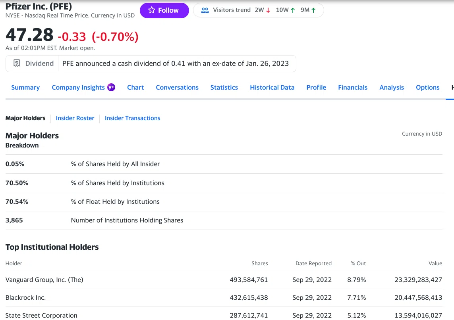Screen dimensions: 454x320
Task: Click the PFE cash dividend announcement text
Action: [x=176, y=63]
